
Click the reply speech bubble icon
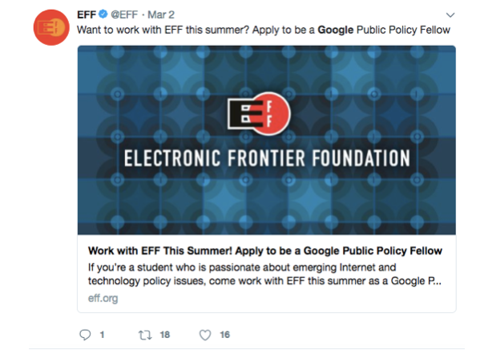[x=85, y=335]
